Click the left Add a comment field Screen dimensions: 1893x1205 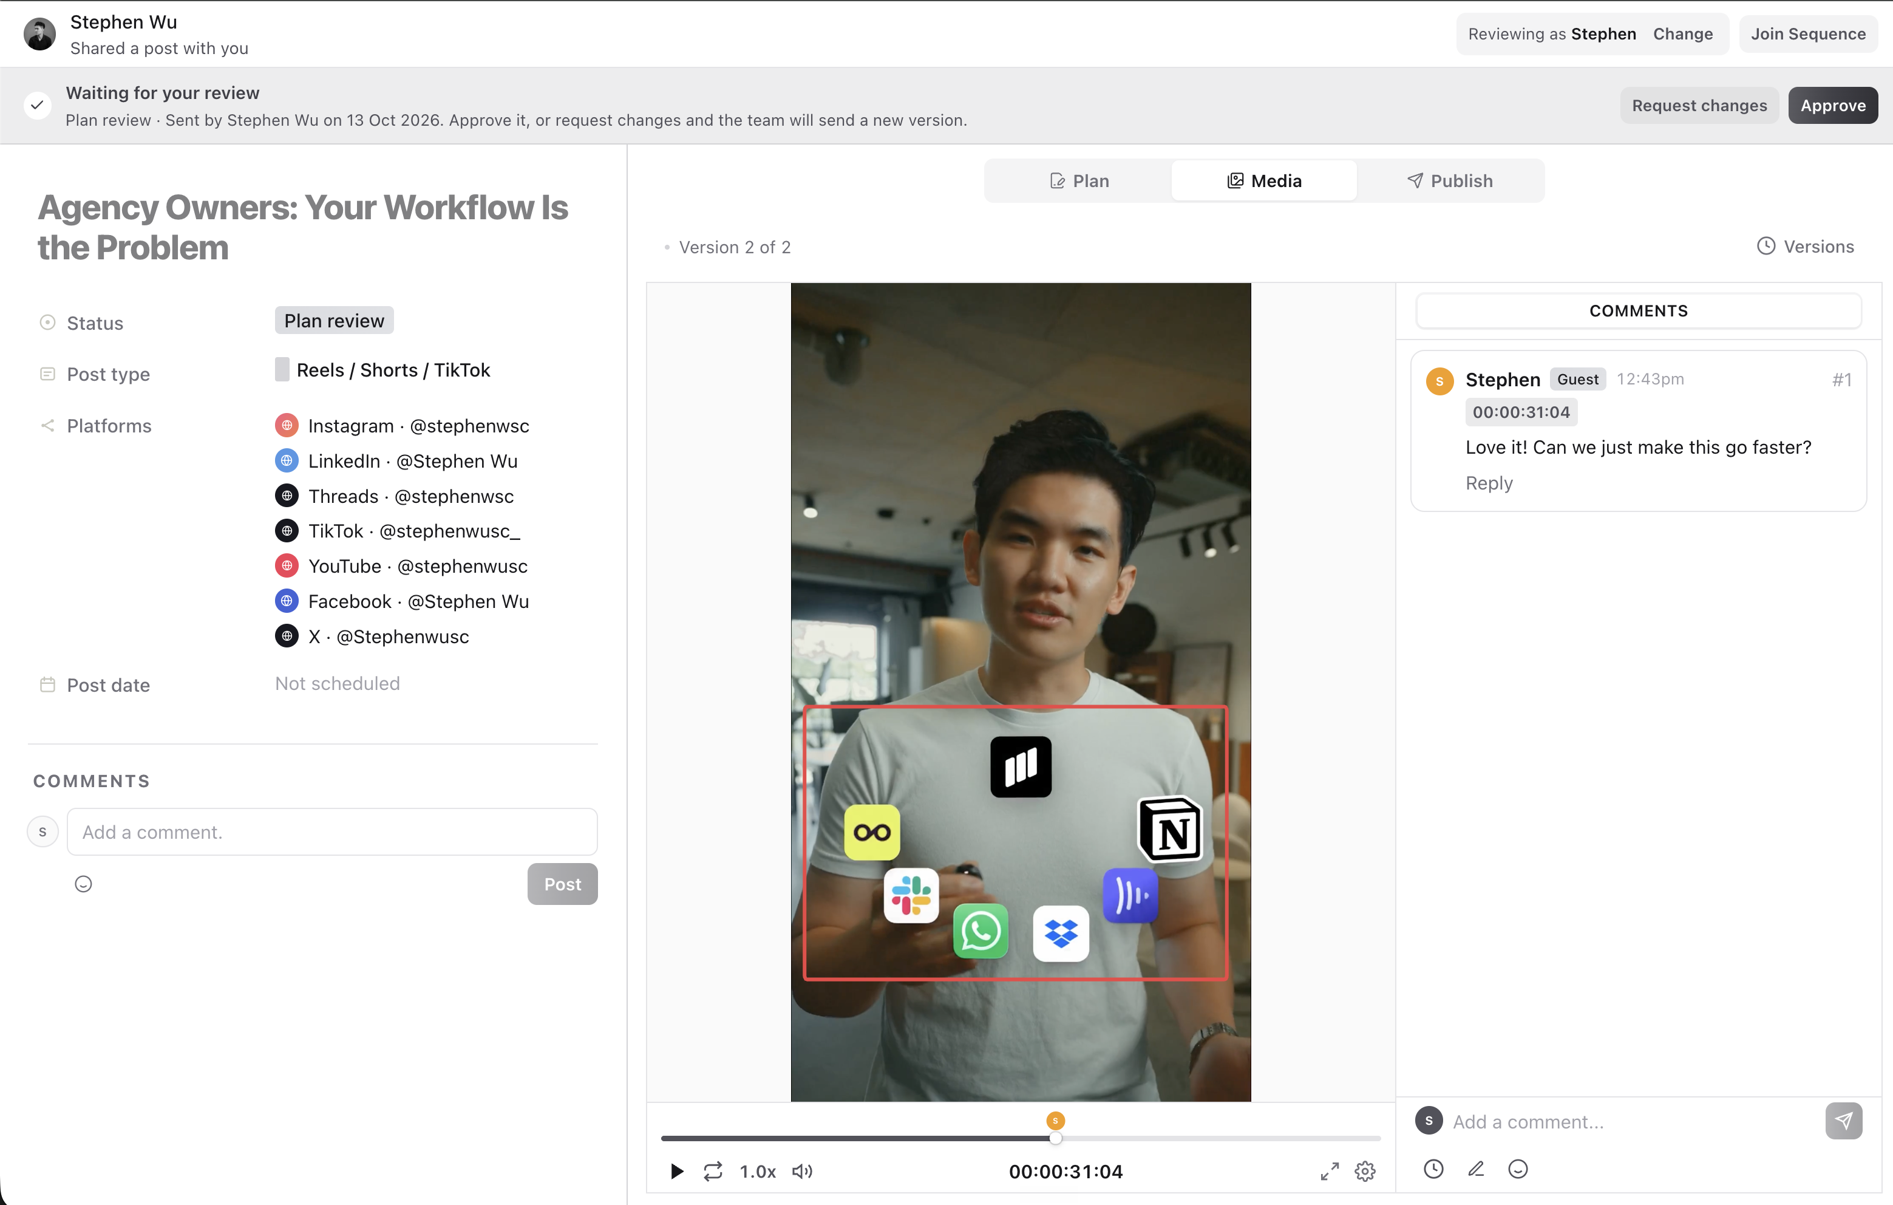click(331, 832)
